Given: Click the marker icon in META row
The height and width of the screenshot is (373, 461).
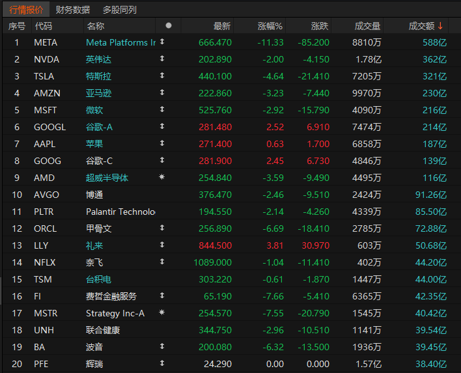Looking at the screenshot, I should (x=162, y=42).
